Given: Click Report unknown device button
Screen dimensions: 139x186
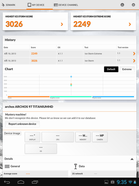Looking at the screenshot, I should tap(22, 124).
